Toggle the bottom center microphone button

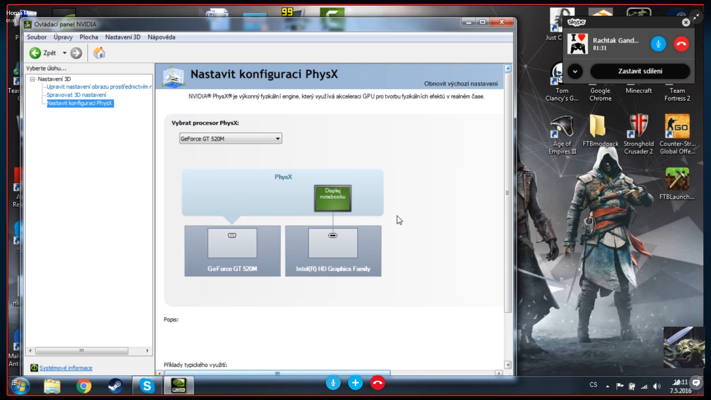pyautogui.click(x=333, y=383)
